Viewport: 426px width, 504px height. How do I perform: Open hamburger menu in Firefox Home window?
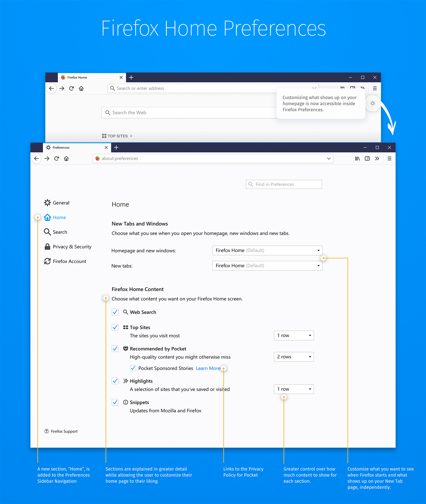[x=375, y=88]
